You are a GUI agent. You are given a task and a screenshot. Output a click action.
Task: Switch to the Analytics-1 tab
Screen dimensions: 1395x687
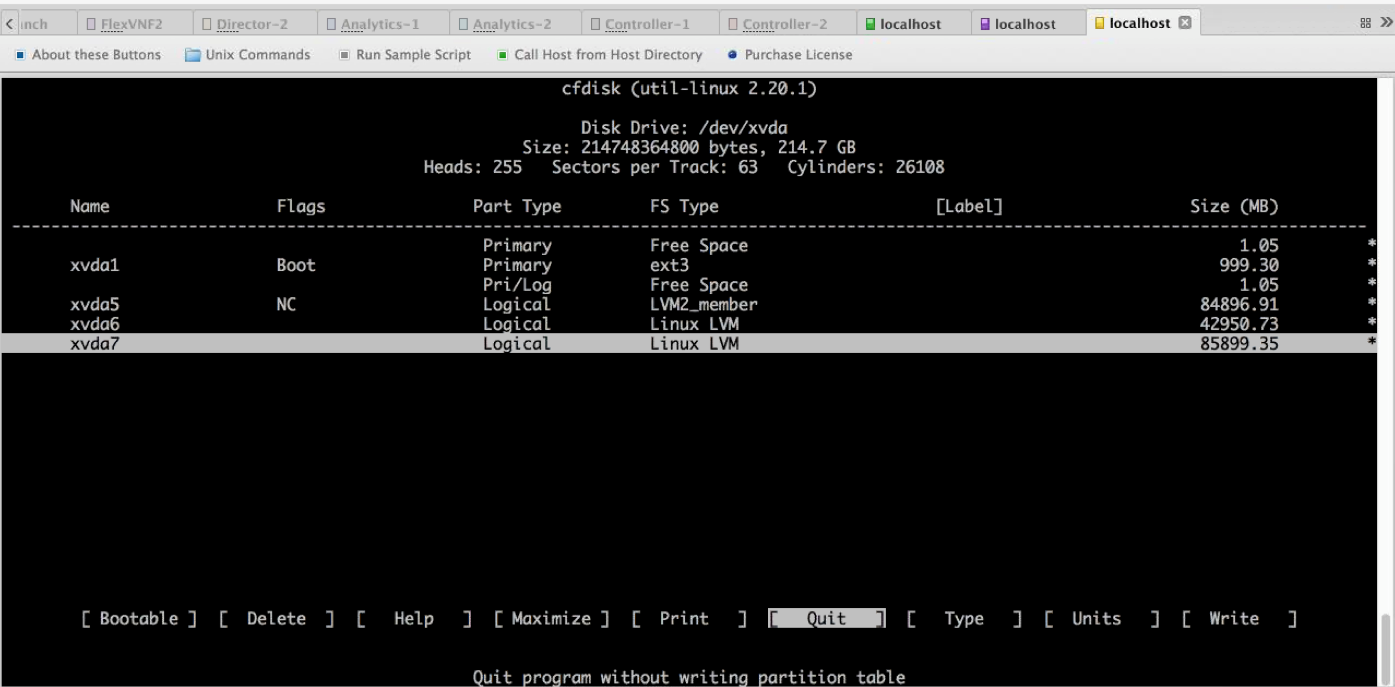pos(379,24)
